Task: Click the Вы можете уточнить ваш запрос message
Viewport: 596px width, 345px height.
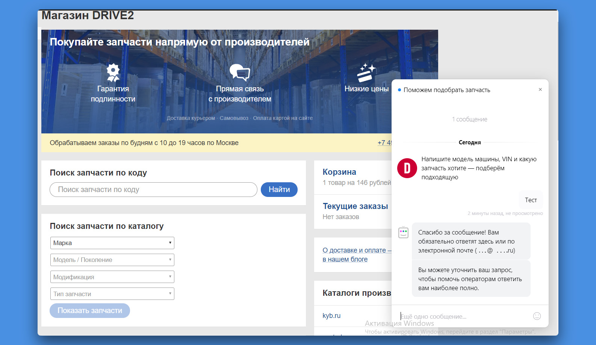Action: point(471,279)
